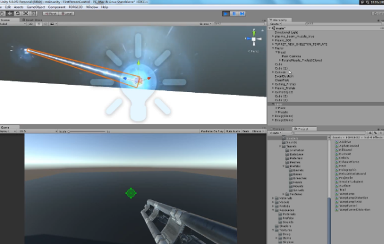Open the GameObject menu
Image resolution: width=384 pixels, height=244 pixels.
click(36, 7)
